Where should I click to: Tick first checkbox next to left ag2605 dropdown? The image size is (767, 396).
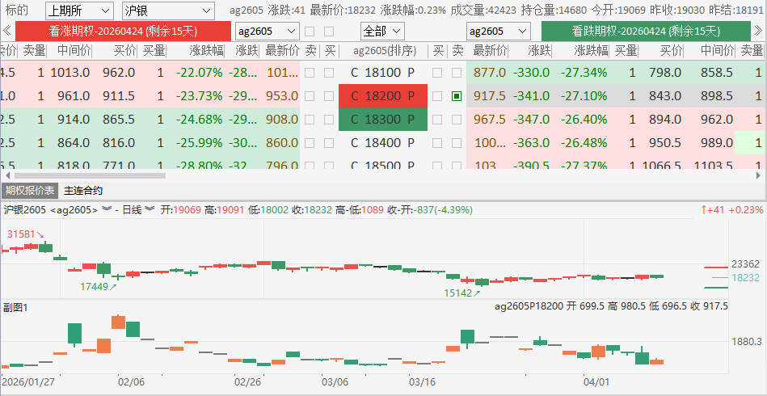(310, 32)
